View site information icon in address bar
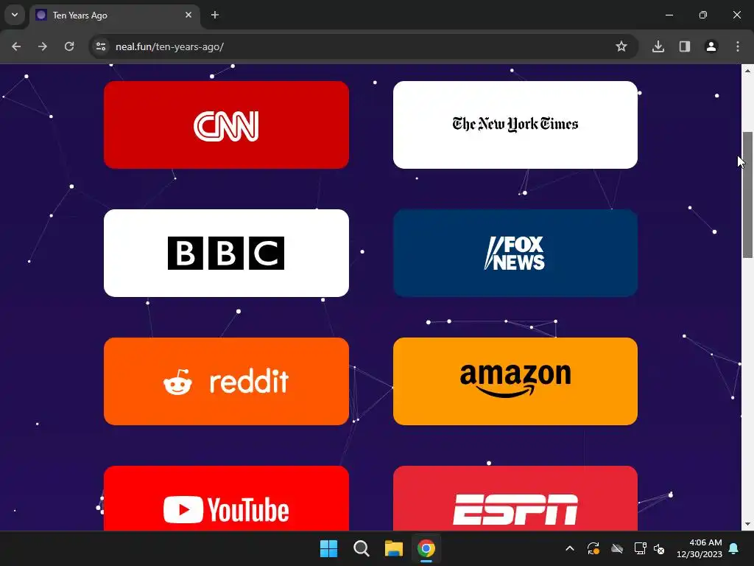 101,46
